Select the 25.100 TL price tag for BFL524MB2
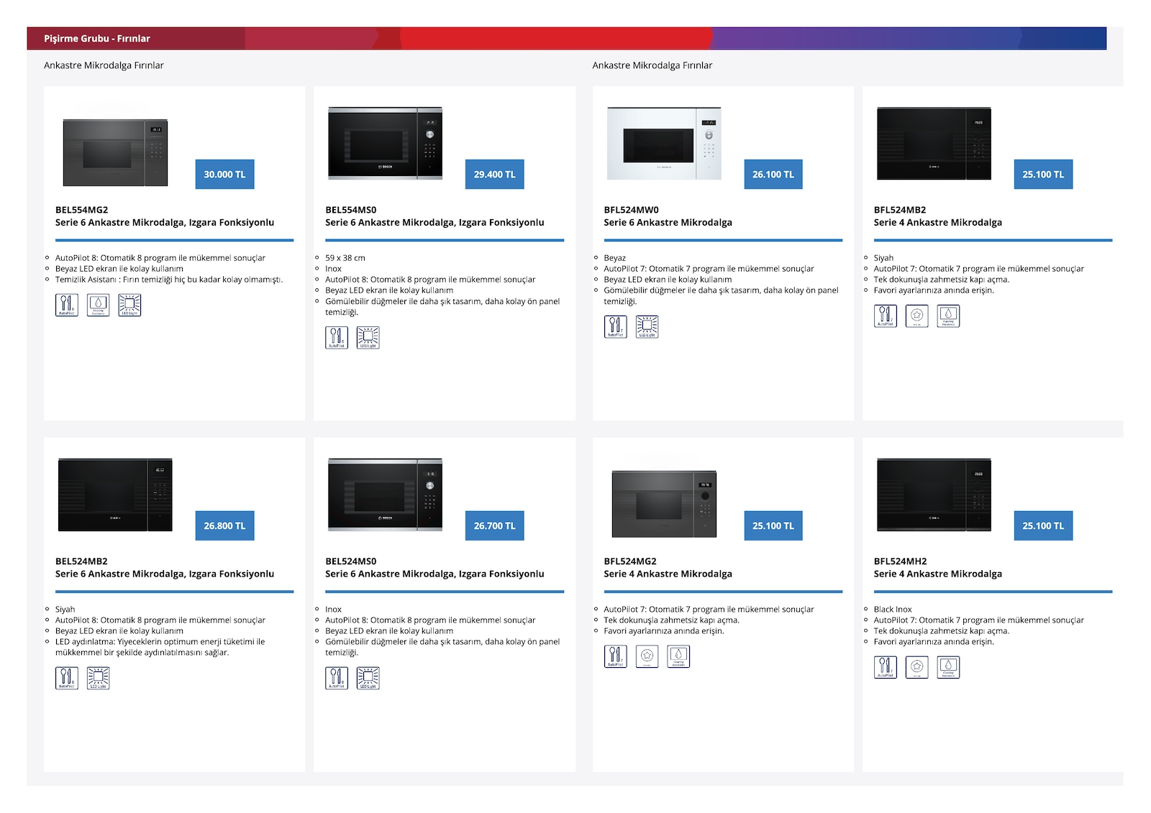 tap(1043, 174)
